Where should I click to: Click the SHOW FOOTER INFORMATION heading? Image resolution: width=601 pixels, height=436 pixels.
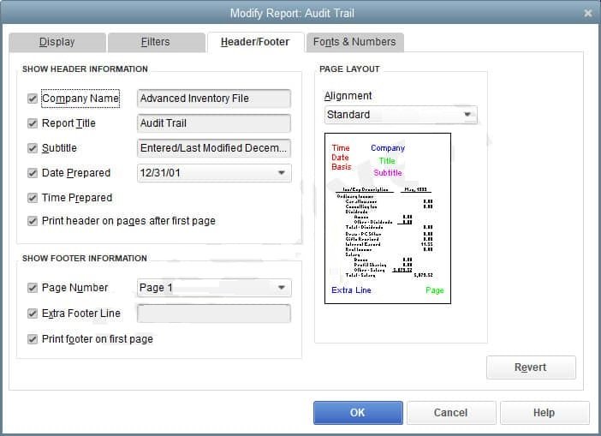85,259
